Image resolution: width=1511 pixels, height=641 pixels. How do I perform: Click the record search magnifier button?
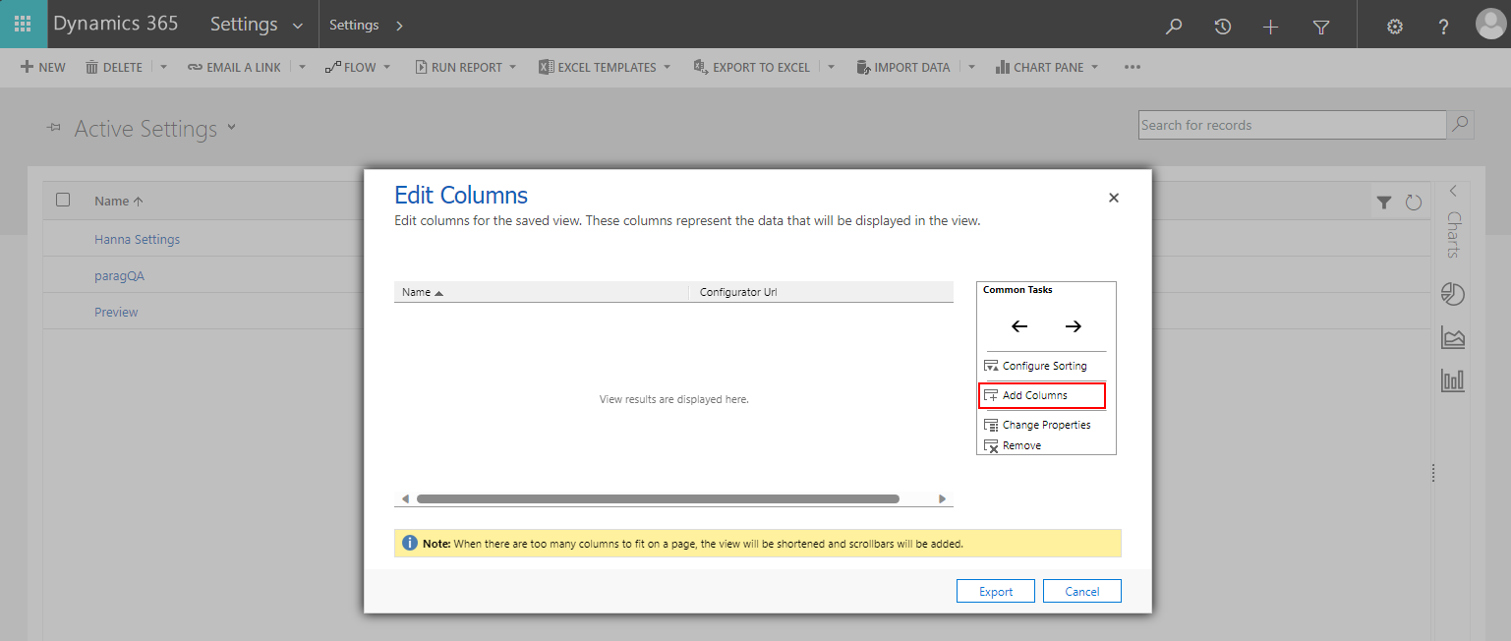tap(1461, 125)
